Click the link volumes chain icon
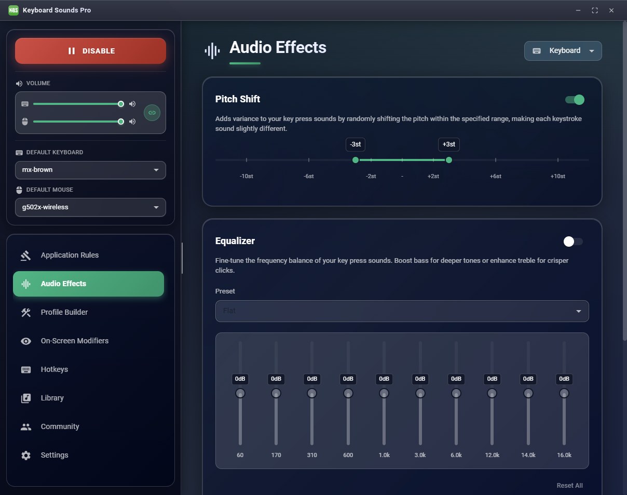The image size is (627, 495). 152,113
